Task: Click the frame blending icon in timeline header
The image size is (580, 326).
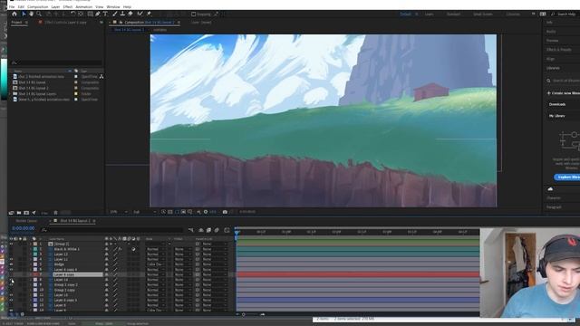Action: pos(208,230)
